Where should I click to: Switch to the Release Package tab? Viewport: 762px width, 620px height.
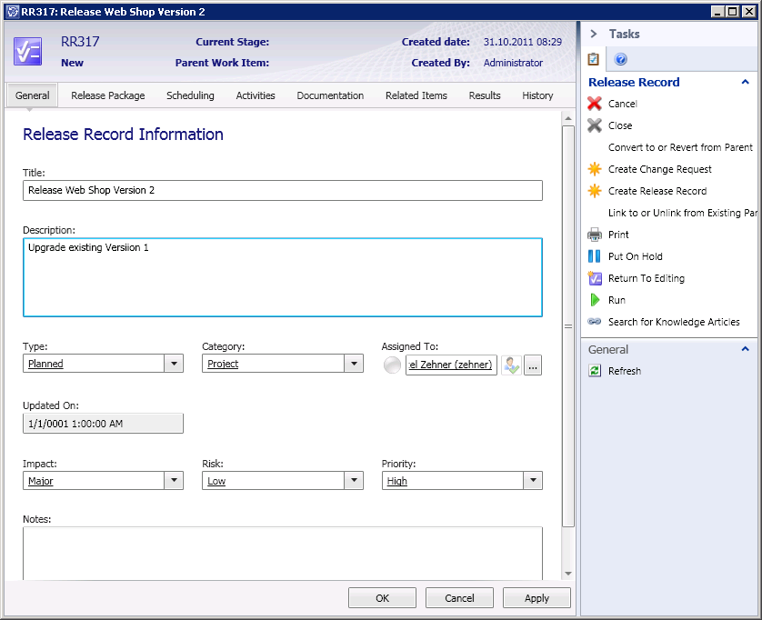[x=108, y=95]
